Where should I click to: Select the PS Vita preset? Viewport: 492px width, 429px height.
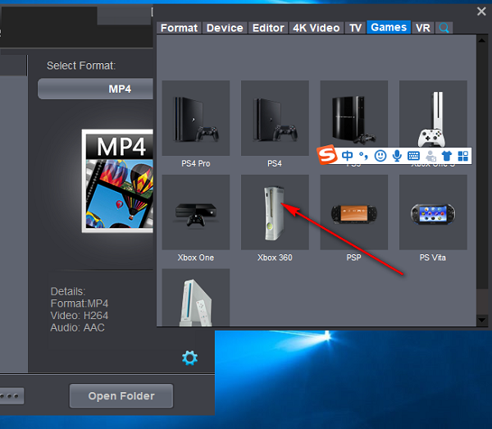pyautogui.click(x=433, y=212)
